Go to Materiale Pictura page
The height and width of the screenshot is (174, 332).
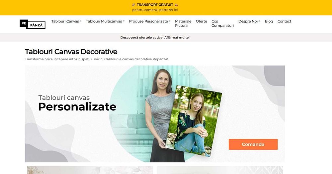point(183,24)
